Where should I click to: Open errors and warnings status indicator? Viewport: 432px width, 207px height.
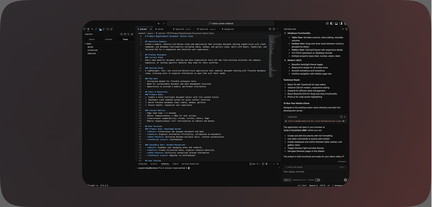pos(104,185)
